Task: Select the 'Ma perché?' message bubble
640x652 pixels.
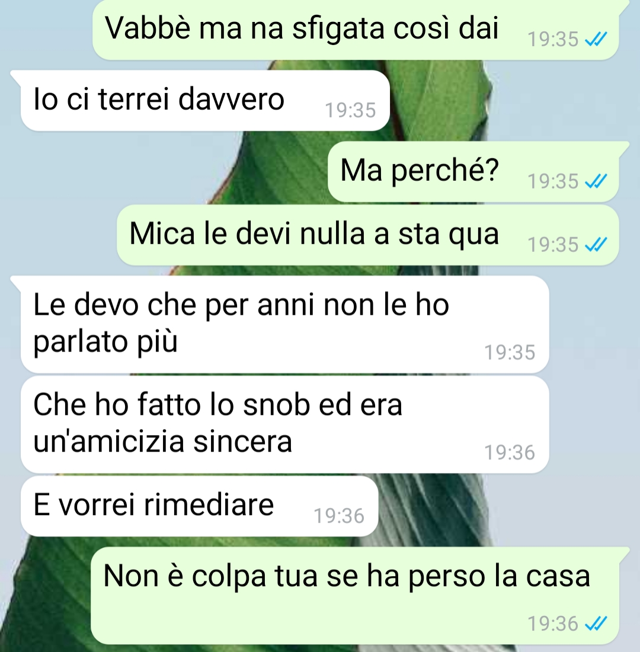Action: 473,172
